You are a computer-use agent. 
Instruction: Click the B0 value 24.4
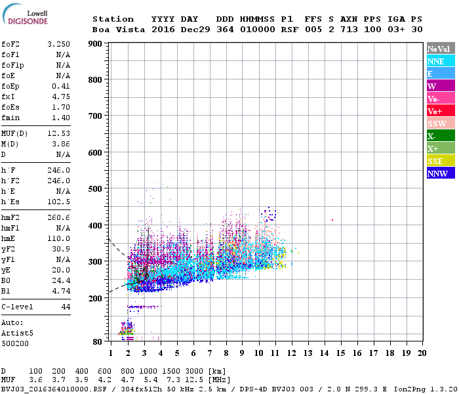pos(61,281)
